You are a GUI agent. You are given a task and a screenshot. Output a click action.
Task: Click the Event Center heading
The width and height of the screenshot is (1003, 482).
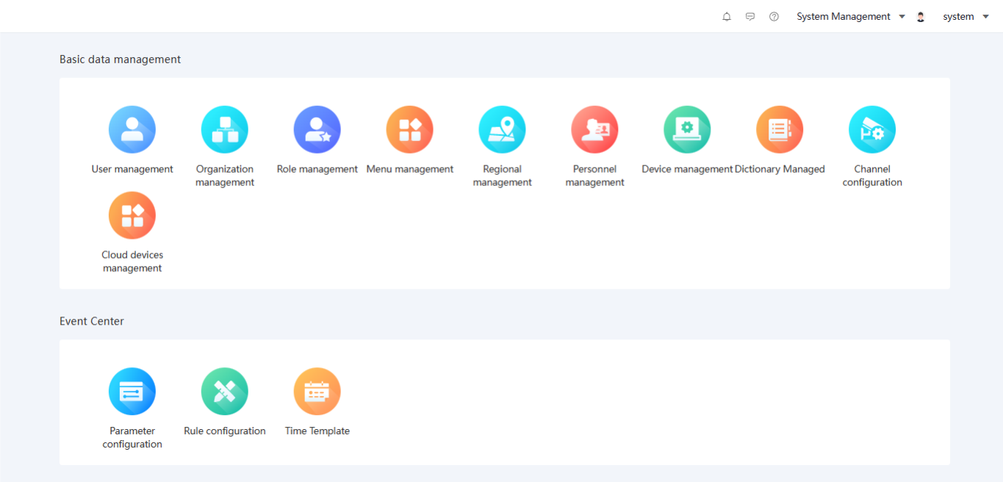[x=92, y=321]
